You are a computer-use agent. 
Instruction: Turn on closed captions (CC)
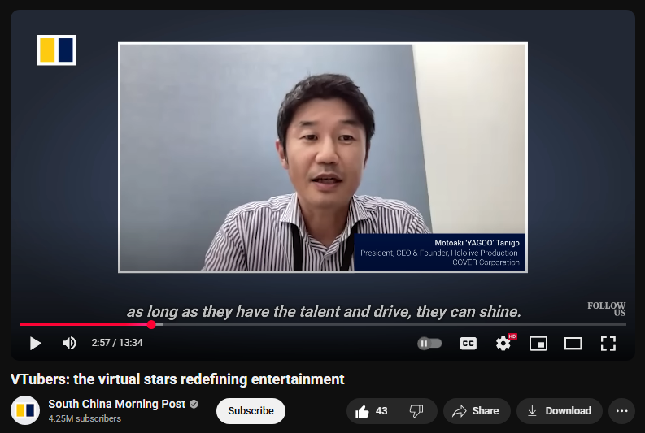[x=468, y=344]
